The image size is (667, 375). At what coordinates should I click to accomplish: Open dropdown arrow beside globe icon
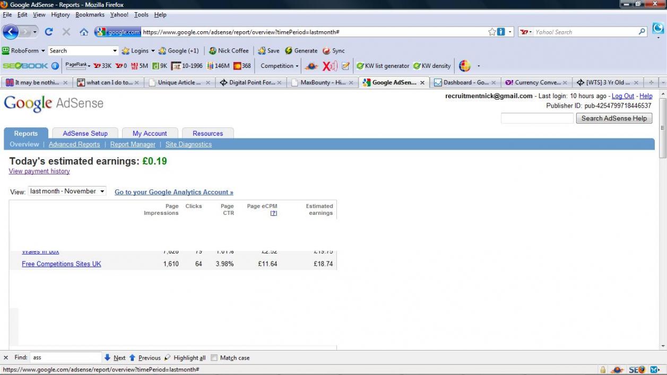click(x=479, y=66)
